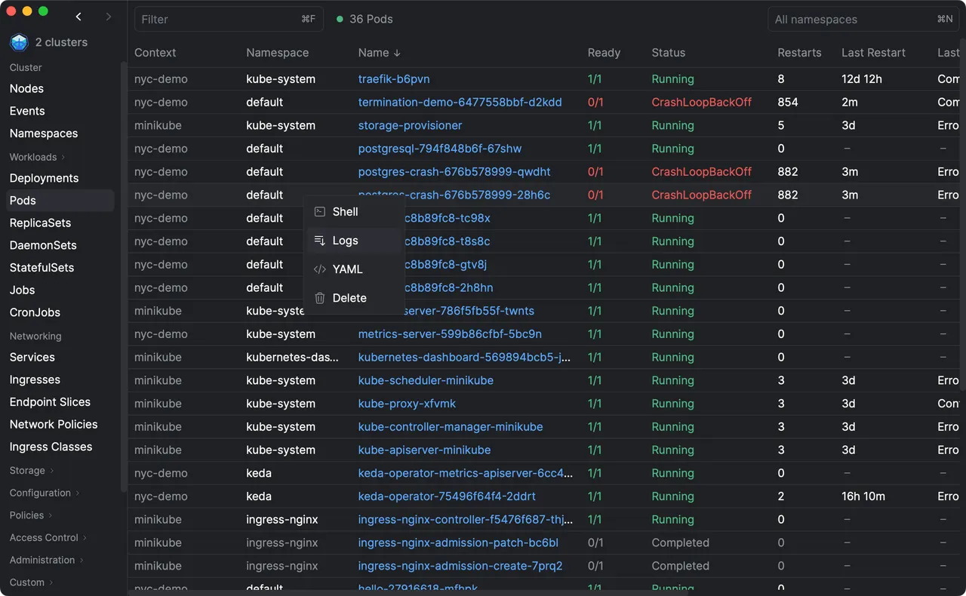Expand the Access Control section
The width and height of the screenshot is (966, 596).
click(48, 538)
